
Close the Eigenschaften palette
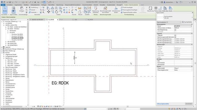(192, 13)
